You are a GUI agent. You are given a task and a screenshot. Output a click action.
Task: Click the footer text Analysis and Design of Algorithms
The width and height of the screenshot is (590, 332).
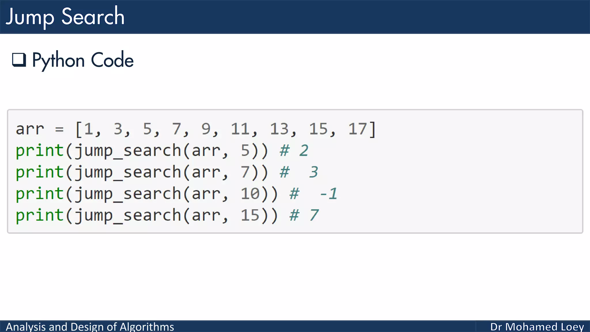pos(90,327)
